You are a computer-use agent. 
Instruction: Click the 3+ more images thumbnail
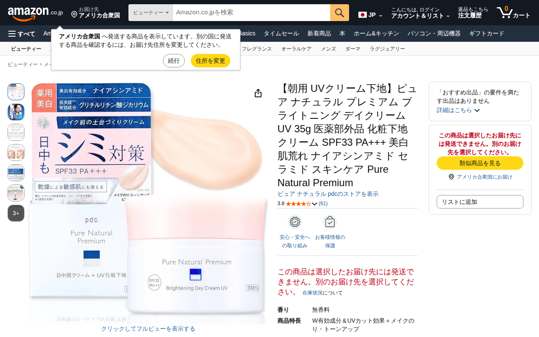16,213
